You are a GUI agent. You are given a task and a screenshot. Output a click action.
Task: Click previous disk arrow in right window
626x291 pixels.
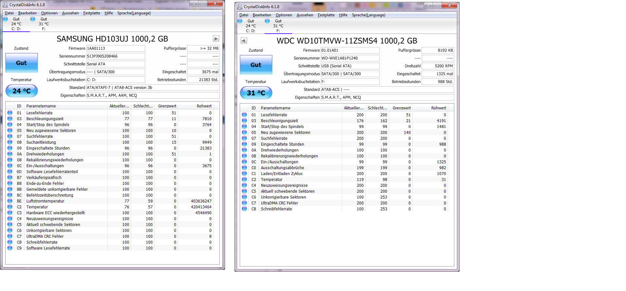click(x=244, y=41)
